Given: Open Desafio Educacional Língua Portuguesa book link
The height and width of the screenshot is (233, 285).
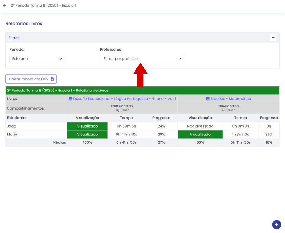Looking at the screenshot, I should point(124,99).
